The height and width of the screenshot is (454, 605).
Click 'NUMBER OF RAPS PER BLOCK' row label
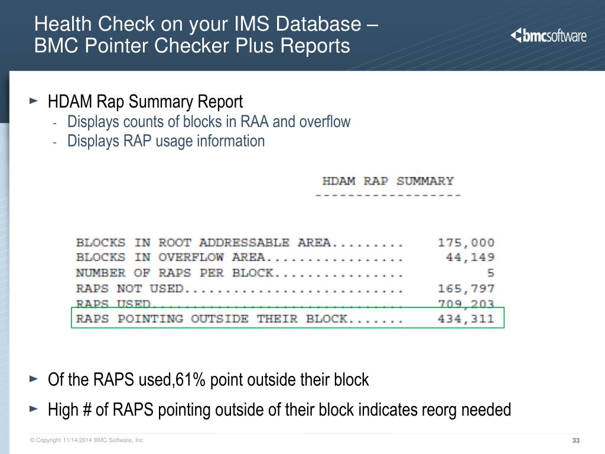175,273
